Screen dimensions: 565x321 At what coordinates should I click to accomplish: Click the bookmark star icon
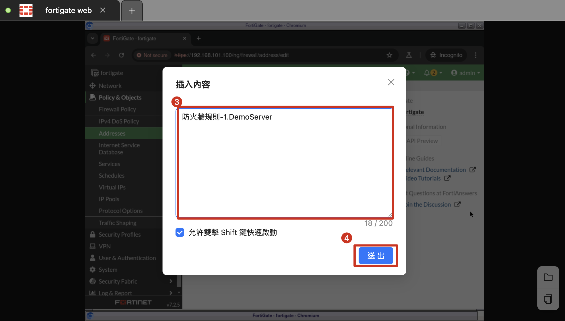[x=389, y=55]
